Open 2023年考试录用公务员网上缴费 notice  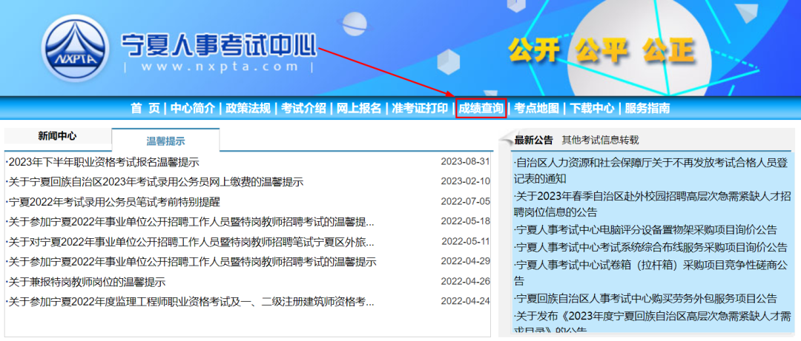pos(154,182)
